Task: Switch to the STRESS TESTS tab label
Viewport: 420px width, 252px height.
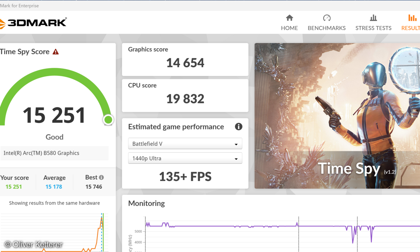Action: pyautogui.click(x=373, y=28)
